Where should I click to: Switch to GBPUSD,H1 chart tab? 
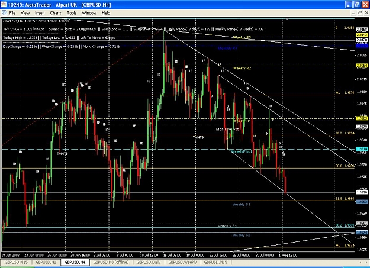pyautogui.click(x=46, y=262)
